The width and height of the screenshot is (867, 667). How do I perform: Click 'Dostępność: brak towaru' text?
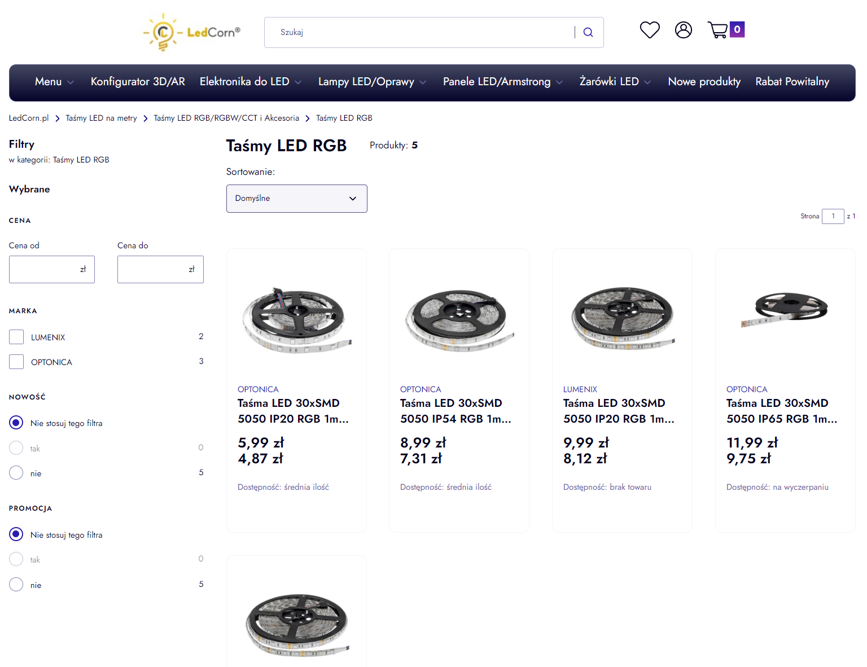tap(607, 487)
